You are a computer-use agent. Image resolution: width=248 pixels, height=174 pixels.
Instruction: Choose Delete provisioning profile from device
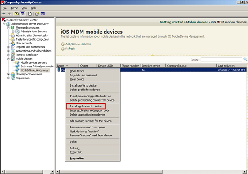pos(93,100)
